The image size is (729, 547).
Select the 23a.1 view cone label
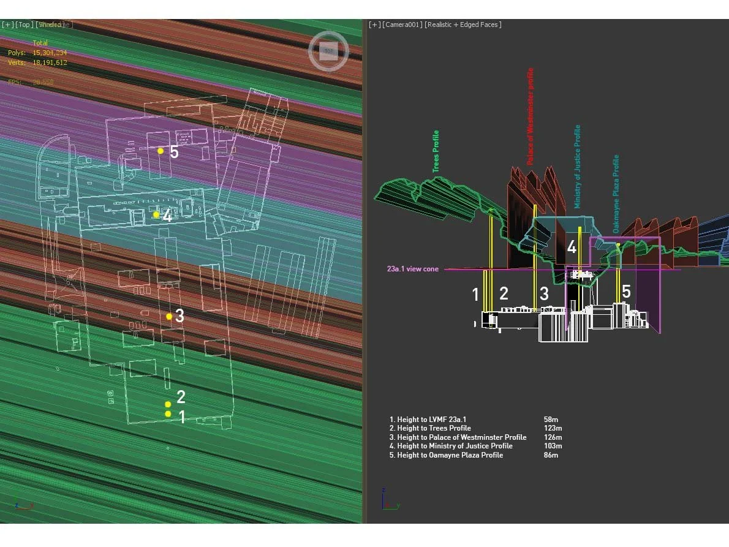[413, 269]
